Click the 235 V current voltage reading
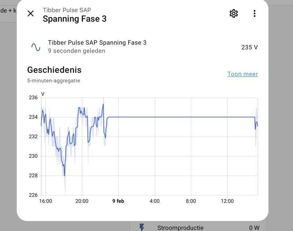Viewport: 293px width, 231px height. coord(249,47)
